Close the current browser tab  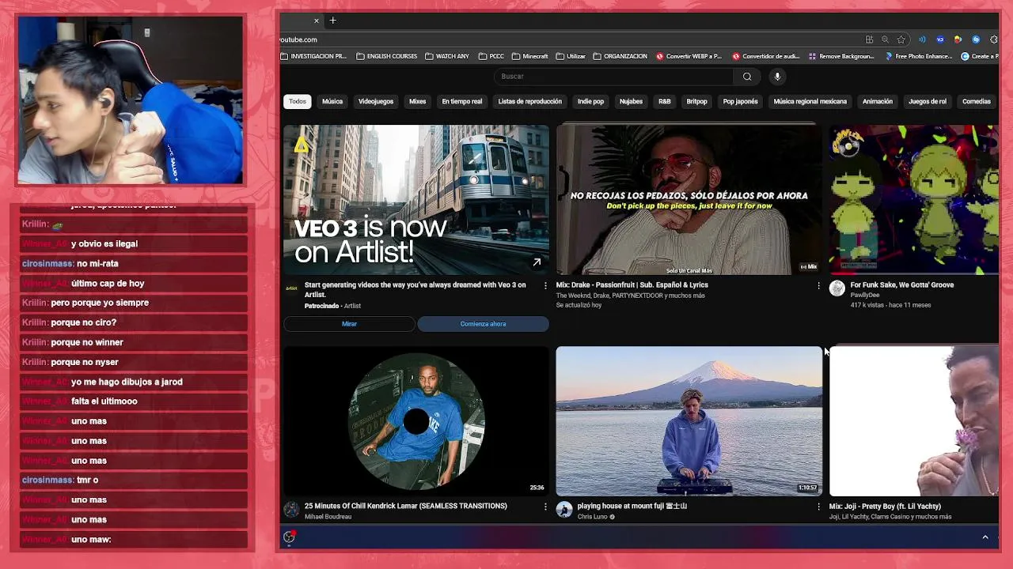pos(317,21)
